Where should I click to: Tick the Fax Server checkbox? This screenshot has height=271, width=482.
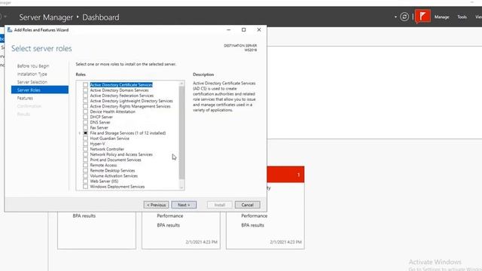85,127
